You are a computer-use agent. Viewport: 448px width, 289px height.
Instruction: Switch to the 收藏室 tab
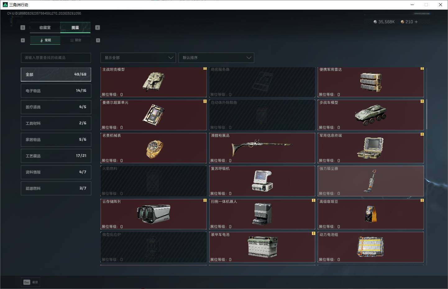pos(45,28)
